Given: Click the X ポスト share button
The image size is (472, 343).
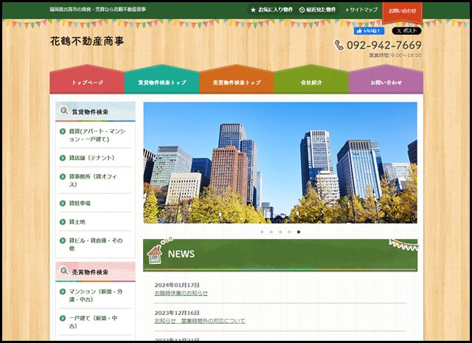Looking at the screenshot, I should (x=406, y=31).
